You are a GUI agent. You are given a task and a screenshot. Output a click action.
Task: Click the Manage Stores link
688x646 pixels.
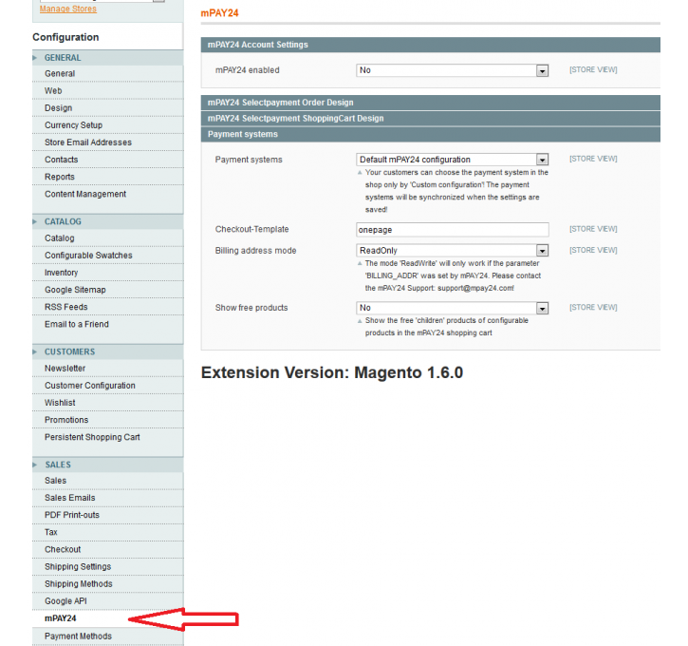(68, 9)
